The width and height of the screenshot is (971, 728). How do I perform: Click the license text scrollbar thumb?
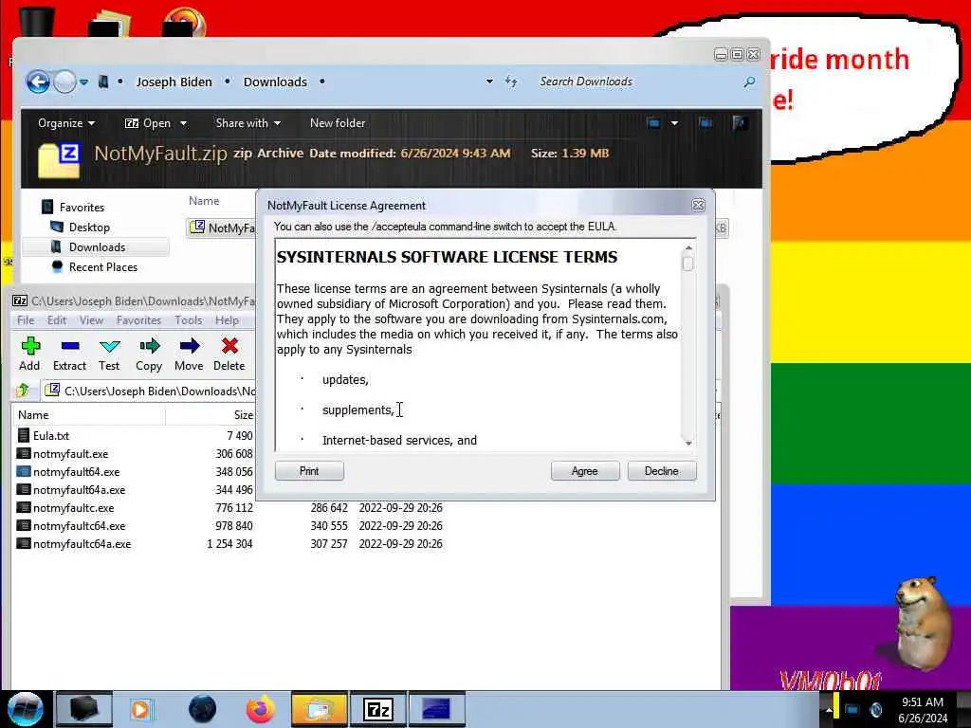(688, 264)
